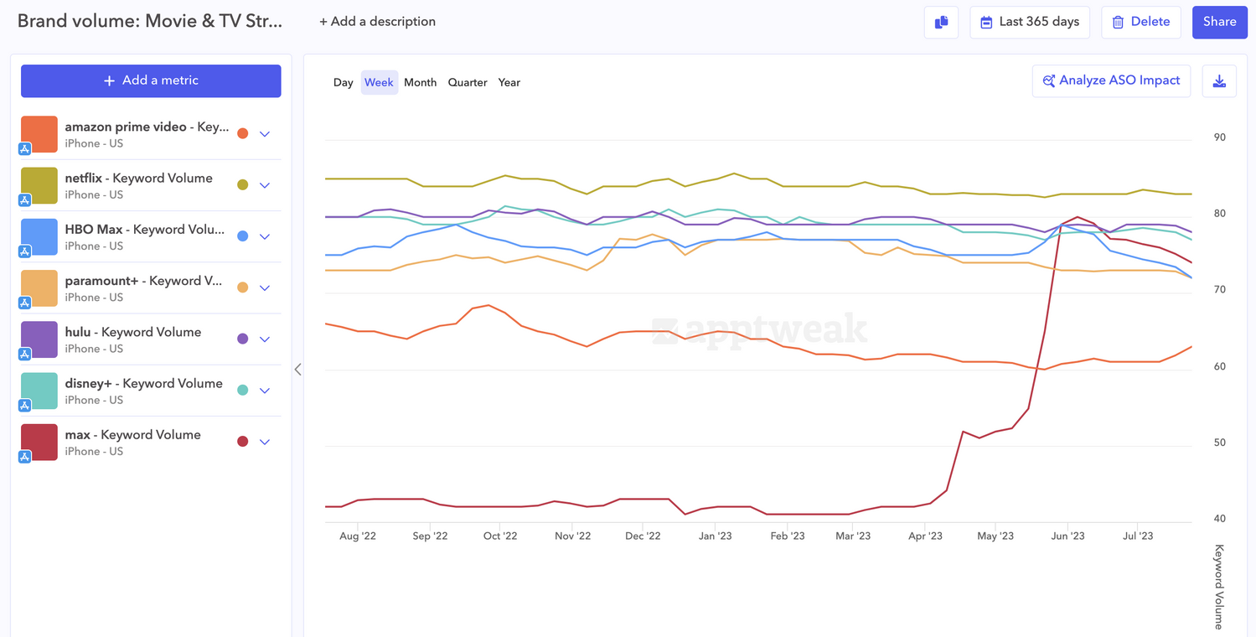Image resolution: width=1256 pixels, height=637 pixels.
Task: Click the purple dot for hulu
Action: 243,339
